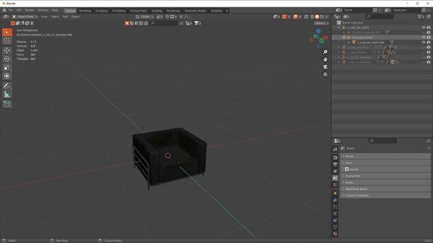Toggle viewport gizmos button
This screenshot has width=433, height=243.
coord(284,17)
